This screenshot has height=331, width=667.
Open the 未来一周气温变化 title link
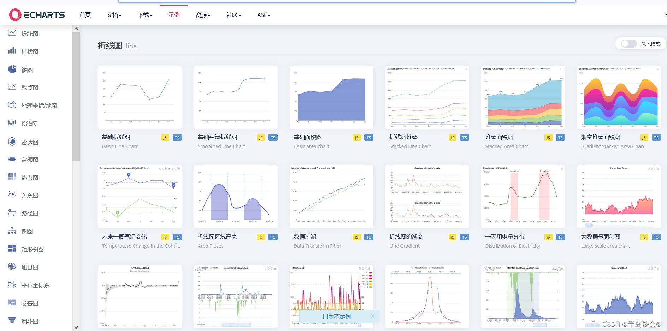(x=124, y=237)
